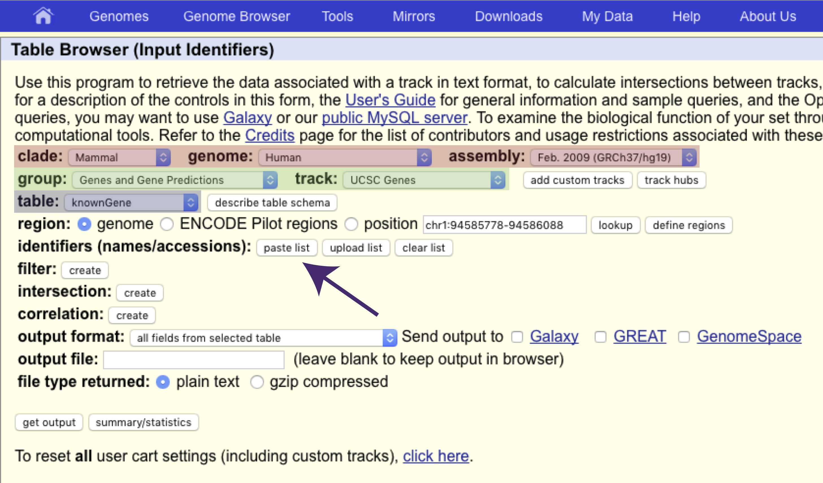
Task: Go to the UCSC home icon
Action: tap(43, 16)
